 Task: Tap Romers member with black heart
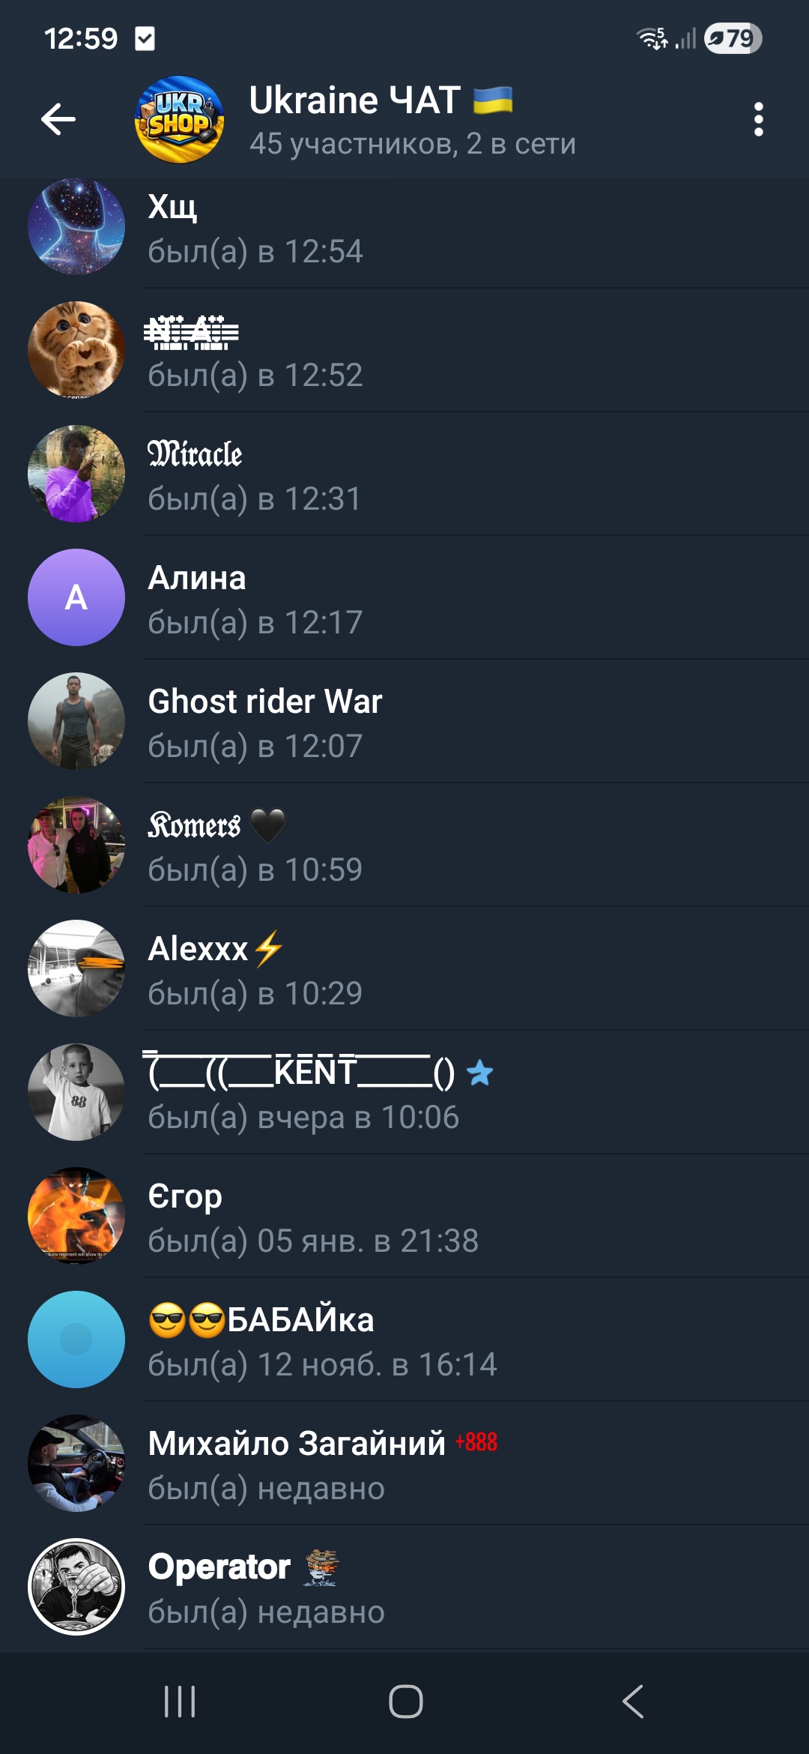(x=404, y=845)
